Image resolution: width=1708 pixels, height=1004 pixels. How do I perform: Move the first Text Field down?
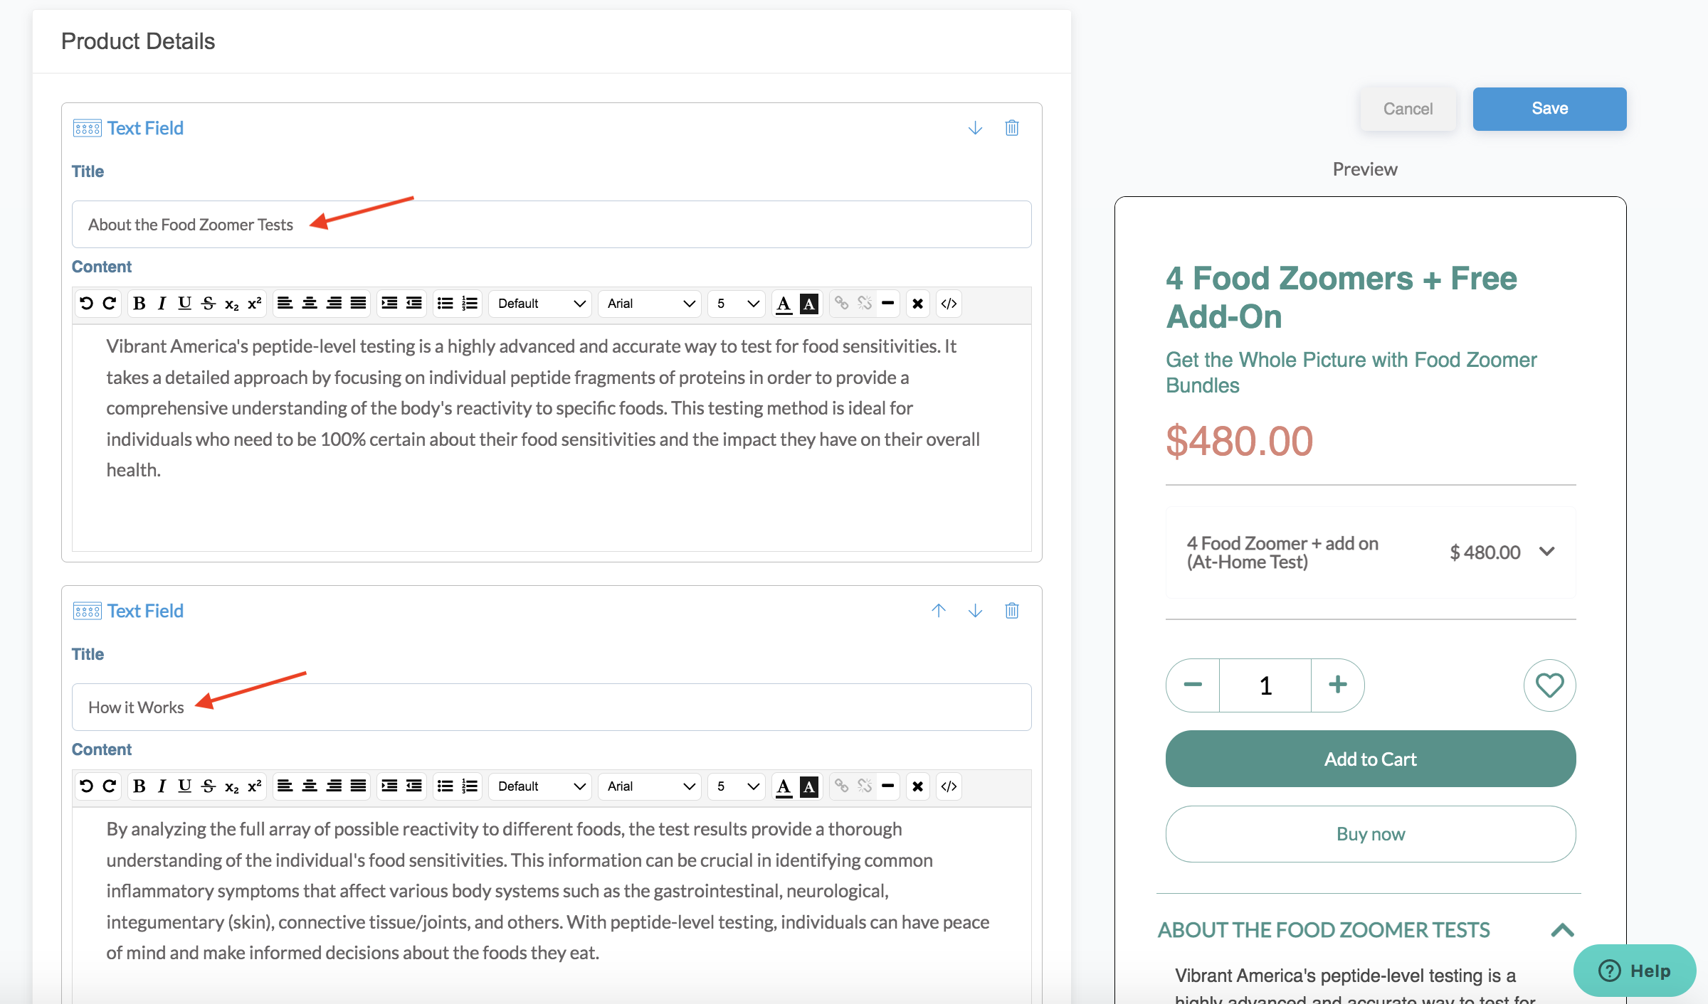[975, 128]
